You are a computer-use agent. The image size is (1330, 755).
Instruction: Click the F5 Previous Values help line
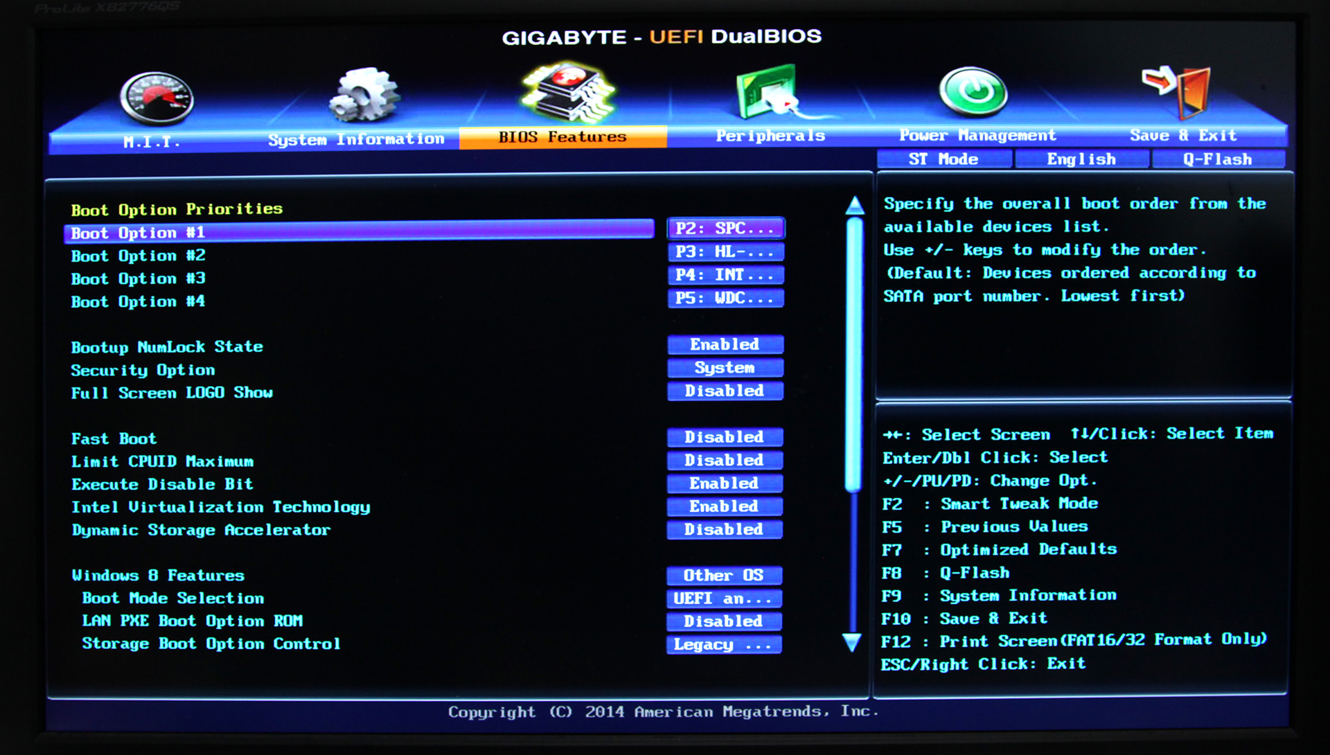(x=984, y=527)
